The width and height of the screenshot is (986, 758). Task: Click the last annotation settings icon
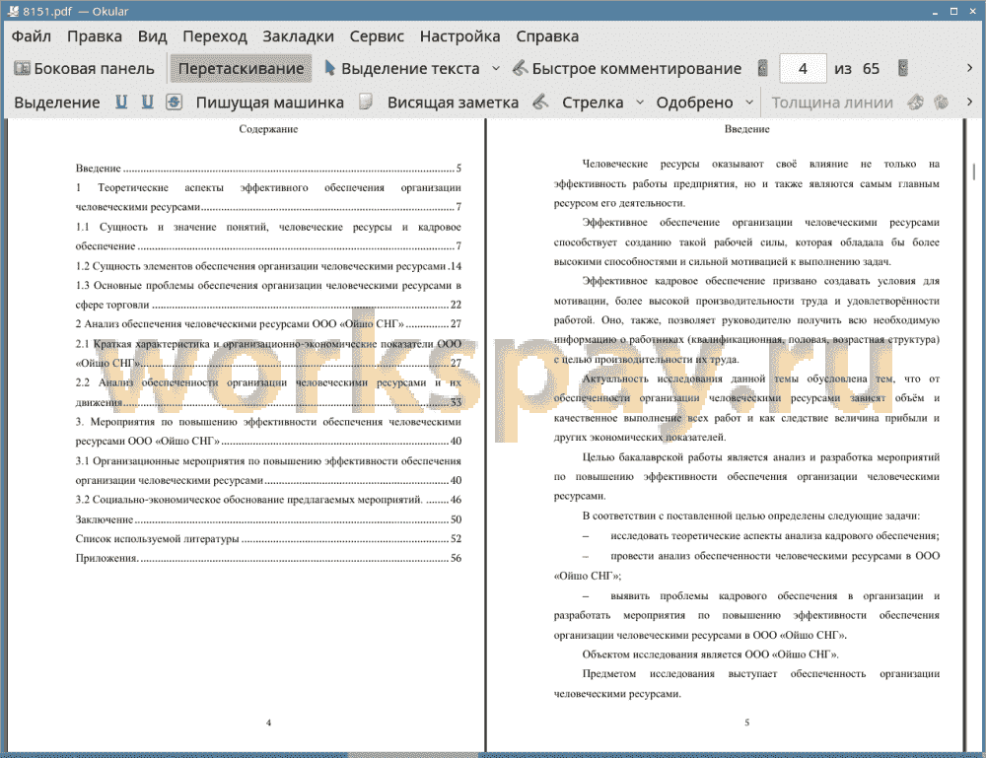(x=941, y=102)
